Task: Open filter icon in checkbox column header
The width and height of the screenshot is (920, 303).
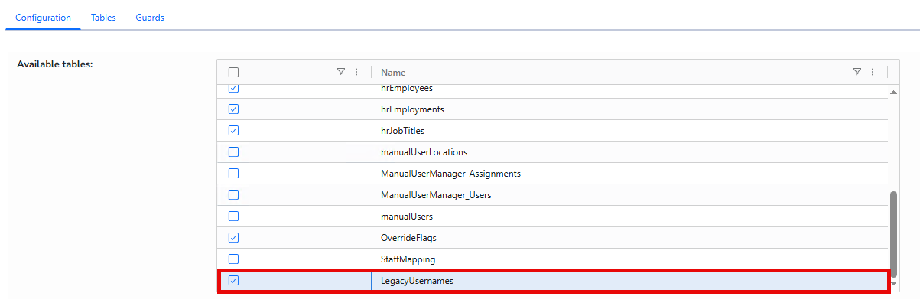Action: pyautogui.click(x=341, y=72)
